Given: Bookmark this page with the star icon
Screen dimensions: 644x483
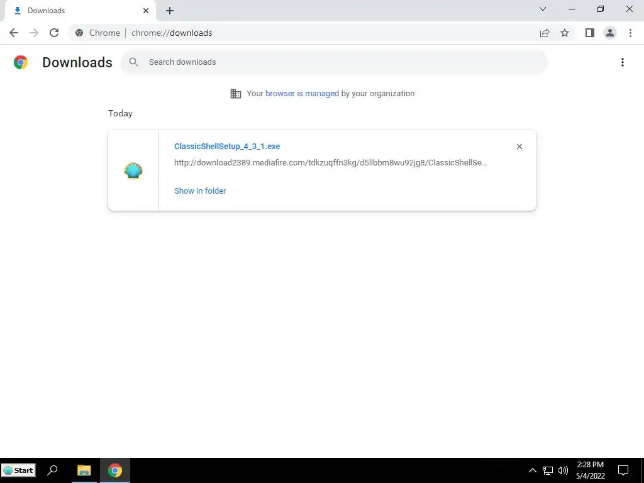Looking at the screenshot, I should pyautogui.click(x=565, y=33).
